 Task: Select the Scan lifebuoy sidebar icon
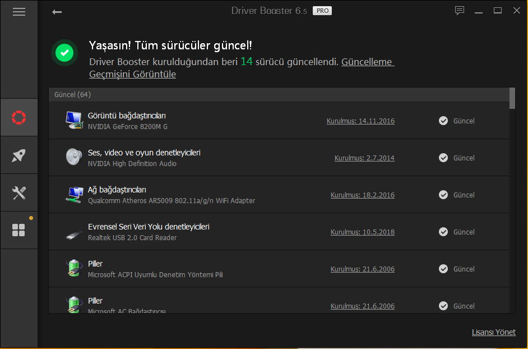(19, 117)
